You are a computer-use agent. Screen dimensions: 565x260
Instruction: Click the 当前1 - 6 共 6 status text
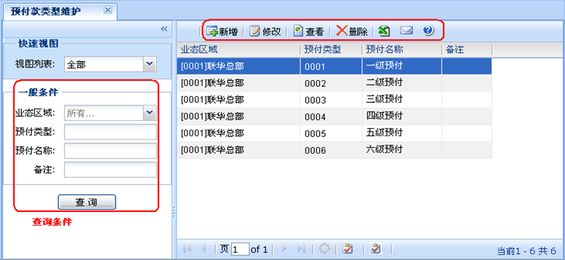click(x=526, y=251)
